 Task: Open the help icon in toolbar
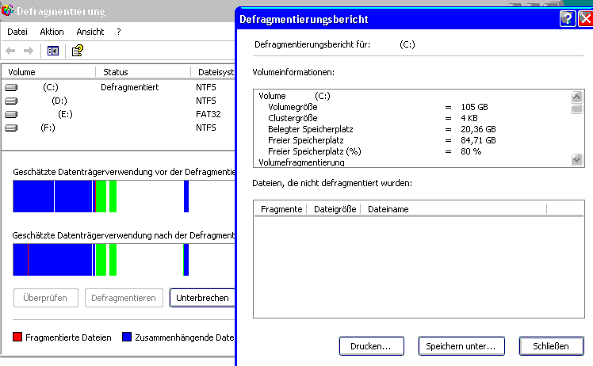coord(77,51)
